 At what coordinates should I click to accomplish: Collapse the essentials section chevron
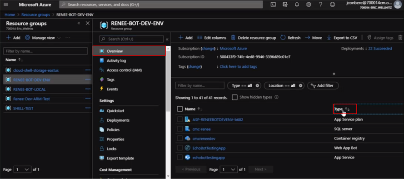point(334,74)
